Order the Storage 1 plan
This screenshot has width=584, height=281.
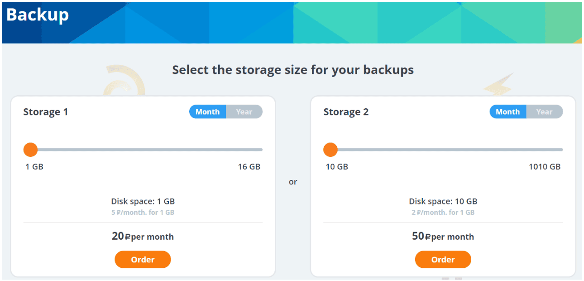pos(143,260)
